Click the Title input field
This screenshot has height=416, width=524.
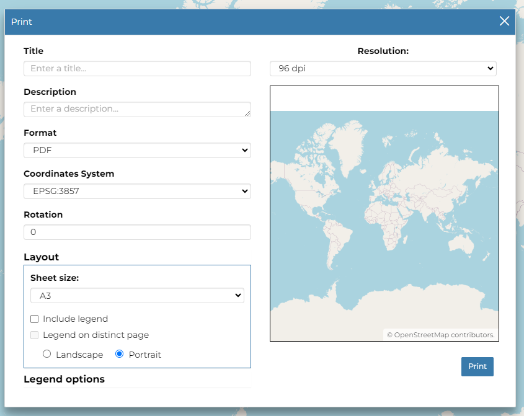click(x=137, y=68)
